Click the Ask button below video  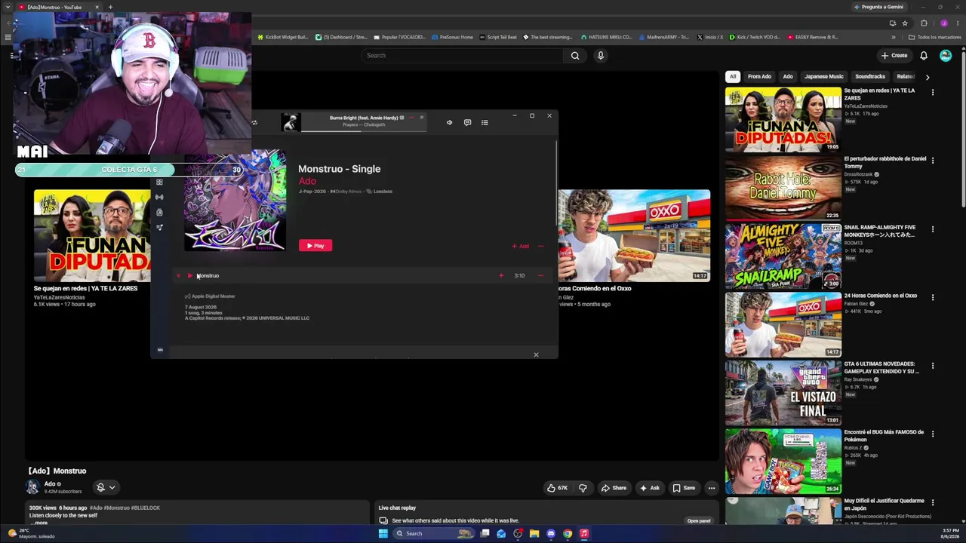click(650, 488)
